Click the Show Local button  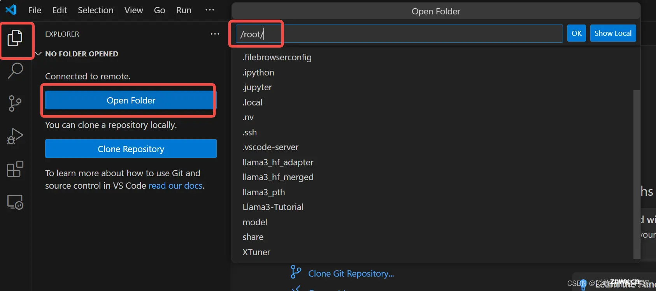pyautogui.click(x=613, y=33)
